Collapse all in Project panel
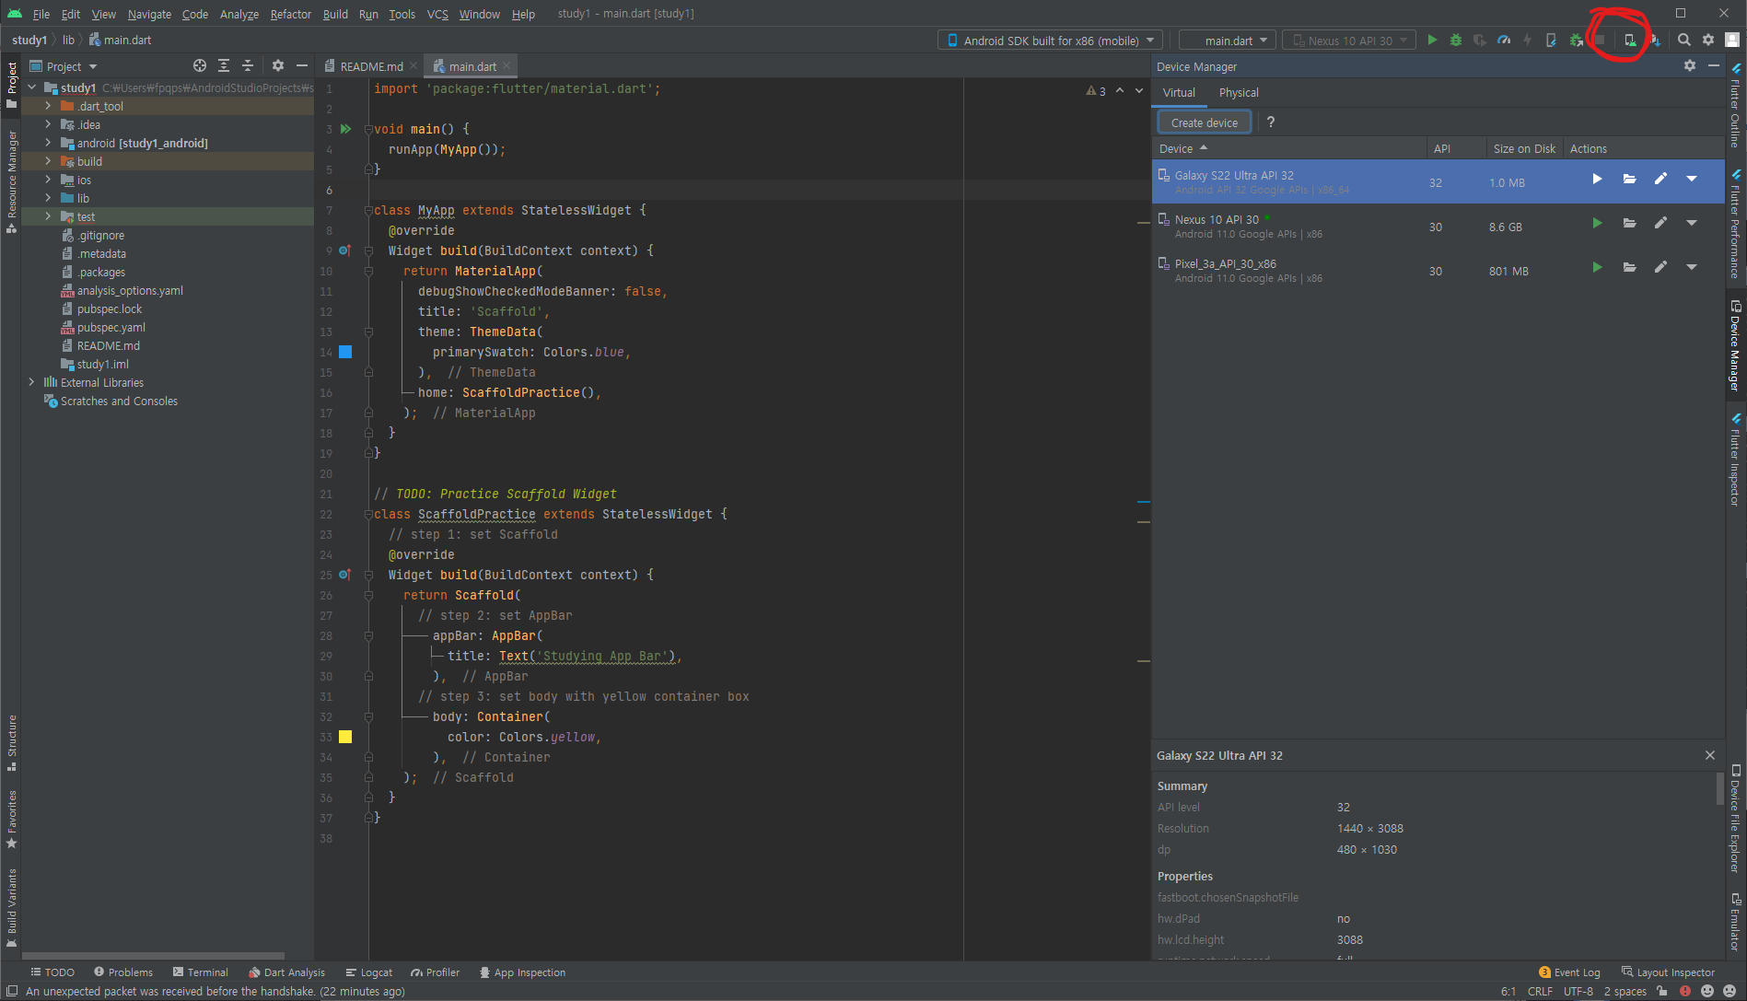Viewport: 1747px width, 1001px height. point(247,65)
